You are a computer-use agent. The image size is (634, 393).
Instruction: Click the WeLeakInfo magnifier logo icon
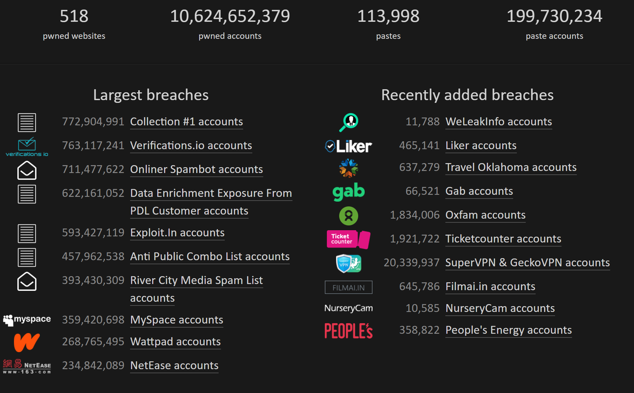click(349, 122)
